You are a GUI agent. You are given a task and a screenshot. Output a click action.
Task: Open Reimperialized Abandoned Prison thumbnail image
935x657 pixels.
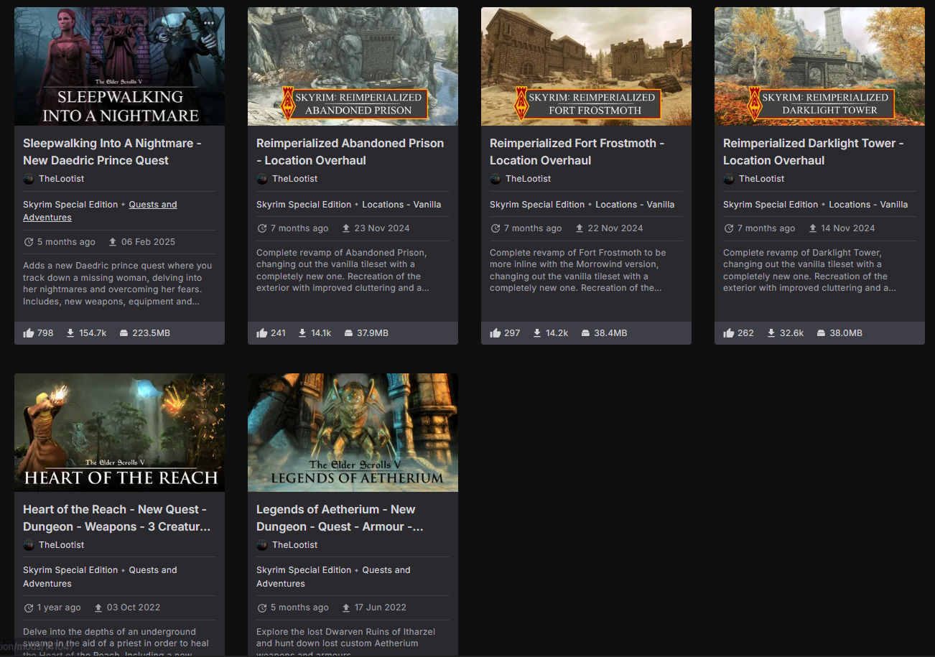tap(353, 67)
